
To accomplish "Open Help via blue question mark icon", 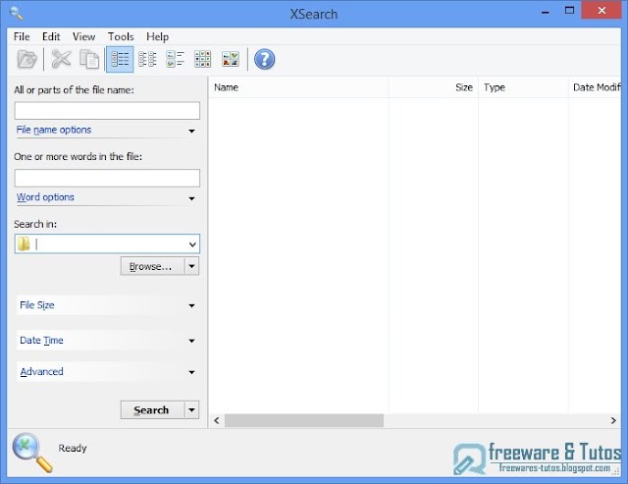I will click(x=264, y=59).
